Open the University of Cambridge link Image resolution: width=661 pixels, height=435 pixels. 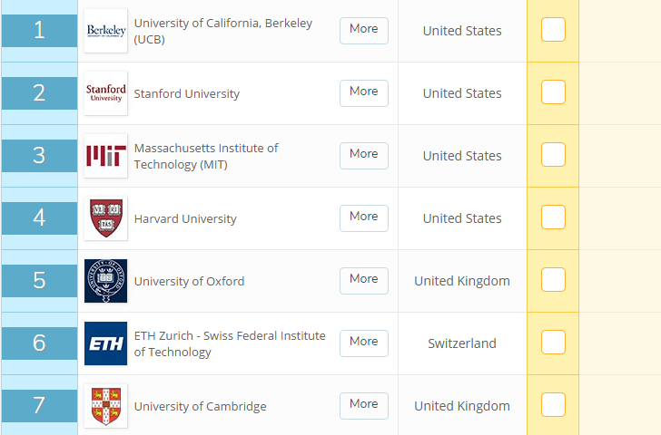(200, 407)
